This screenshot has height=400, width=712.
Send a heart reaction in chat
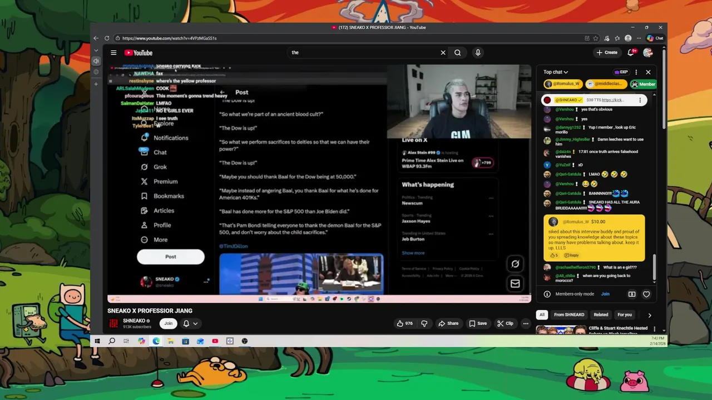point(646,294)
